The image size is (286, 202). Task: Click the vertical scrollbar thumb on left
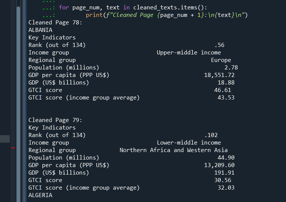coord(18,104)
